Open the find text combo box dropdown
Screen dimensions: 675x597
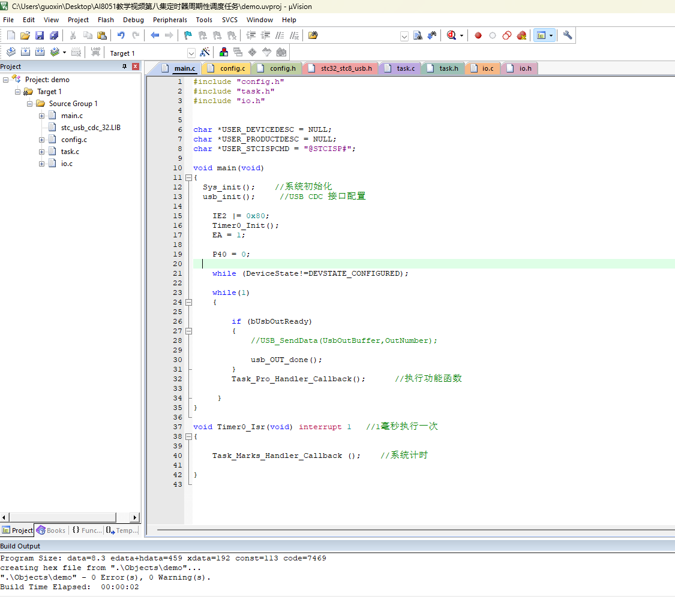[x=404, y=36]
